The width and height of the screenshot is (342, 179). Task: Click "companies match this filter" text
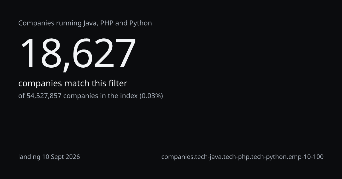point(73,84)
